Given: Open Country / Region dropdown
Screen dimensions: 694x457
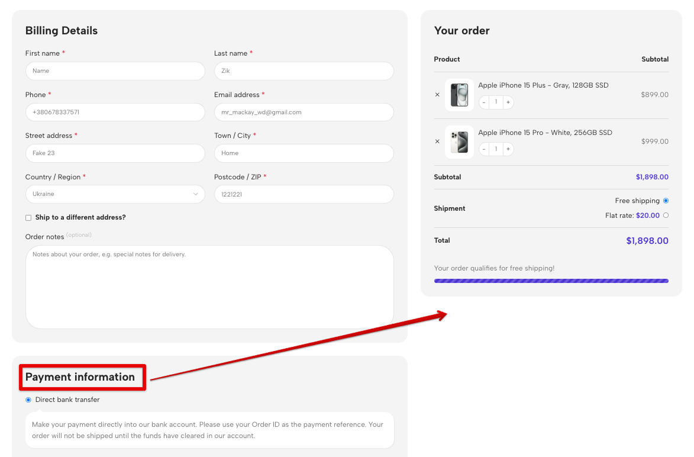Looking at the screenshot, I should click(x=115, y=194).
